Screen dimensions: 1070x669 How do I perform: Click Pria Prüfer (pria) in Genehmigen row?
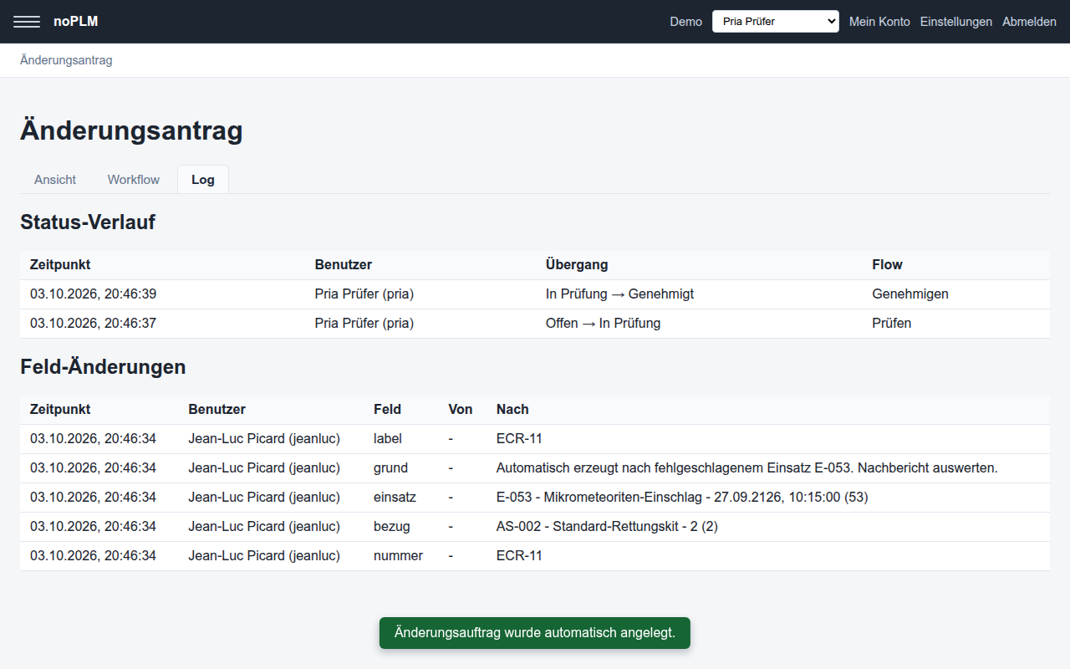pyautogui.click(x=364, y=294)
